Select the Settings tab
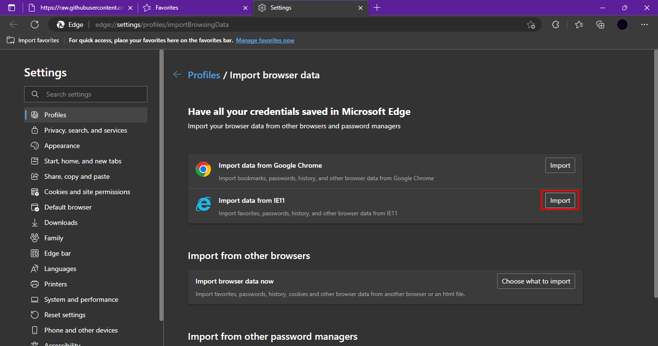 point(311,8)
